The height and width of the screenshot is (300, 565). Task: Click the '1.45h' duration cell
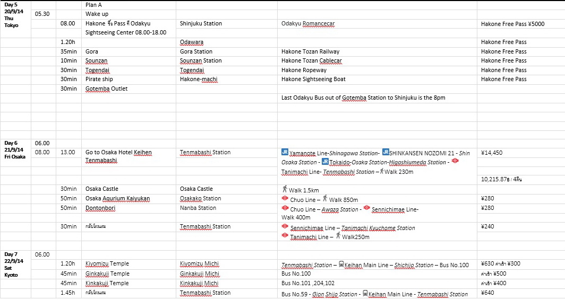(69, 293)
